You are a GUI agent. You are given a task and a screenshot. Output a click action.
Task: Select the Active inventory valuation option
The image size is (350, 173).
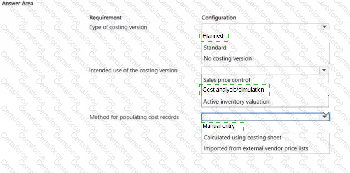tap(236, 102)
